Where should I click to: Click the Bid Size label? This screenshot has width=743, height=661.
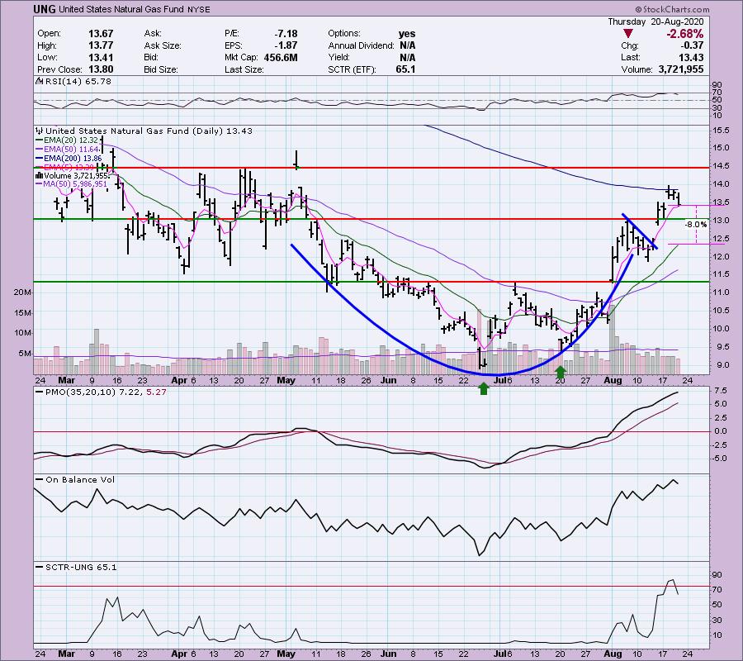pyautogui.click(x=161, y=69)
